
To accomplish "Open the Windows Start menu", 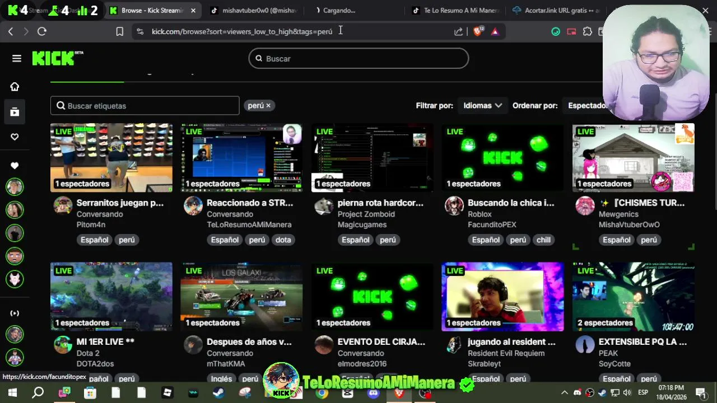I will click(x=12, y=393).
